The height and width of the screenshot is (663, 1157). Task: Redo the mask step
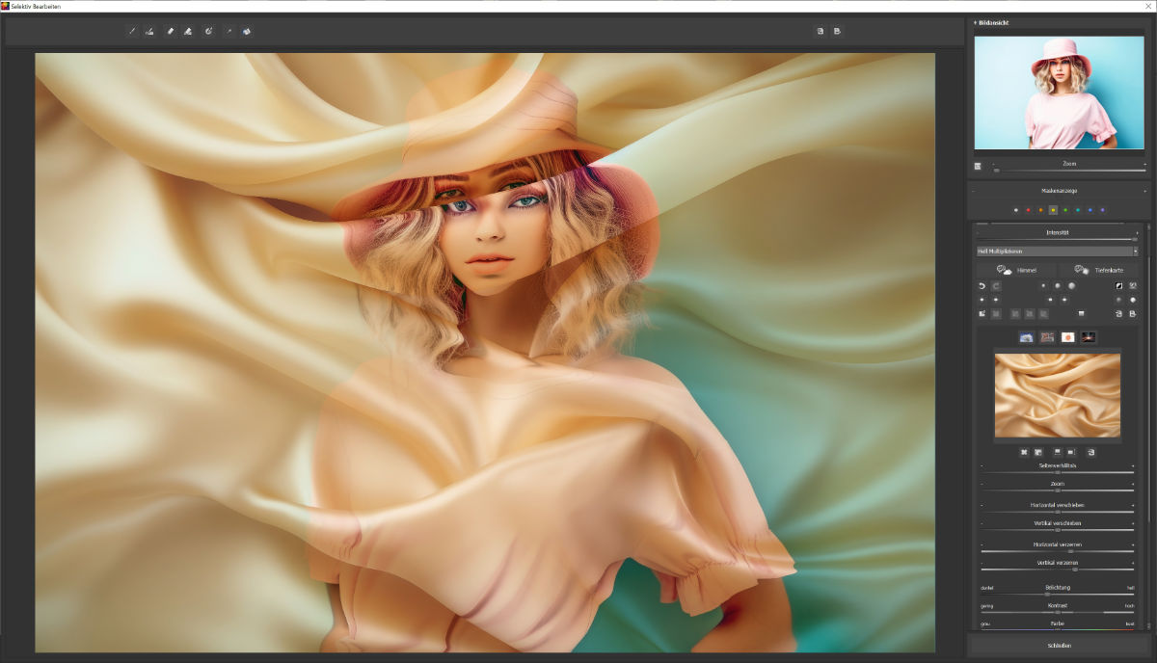[x=996, y=285]
